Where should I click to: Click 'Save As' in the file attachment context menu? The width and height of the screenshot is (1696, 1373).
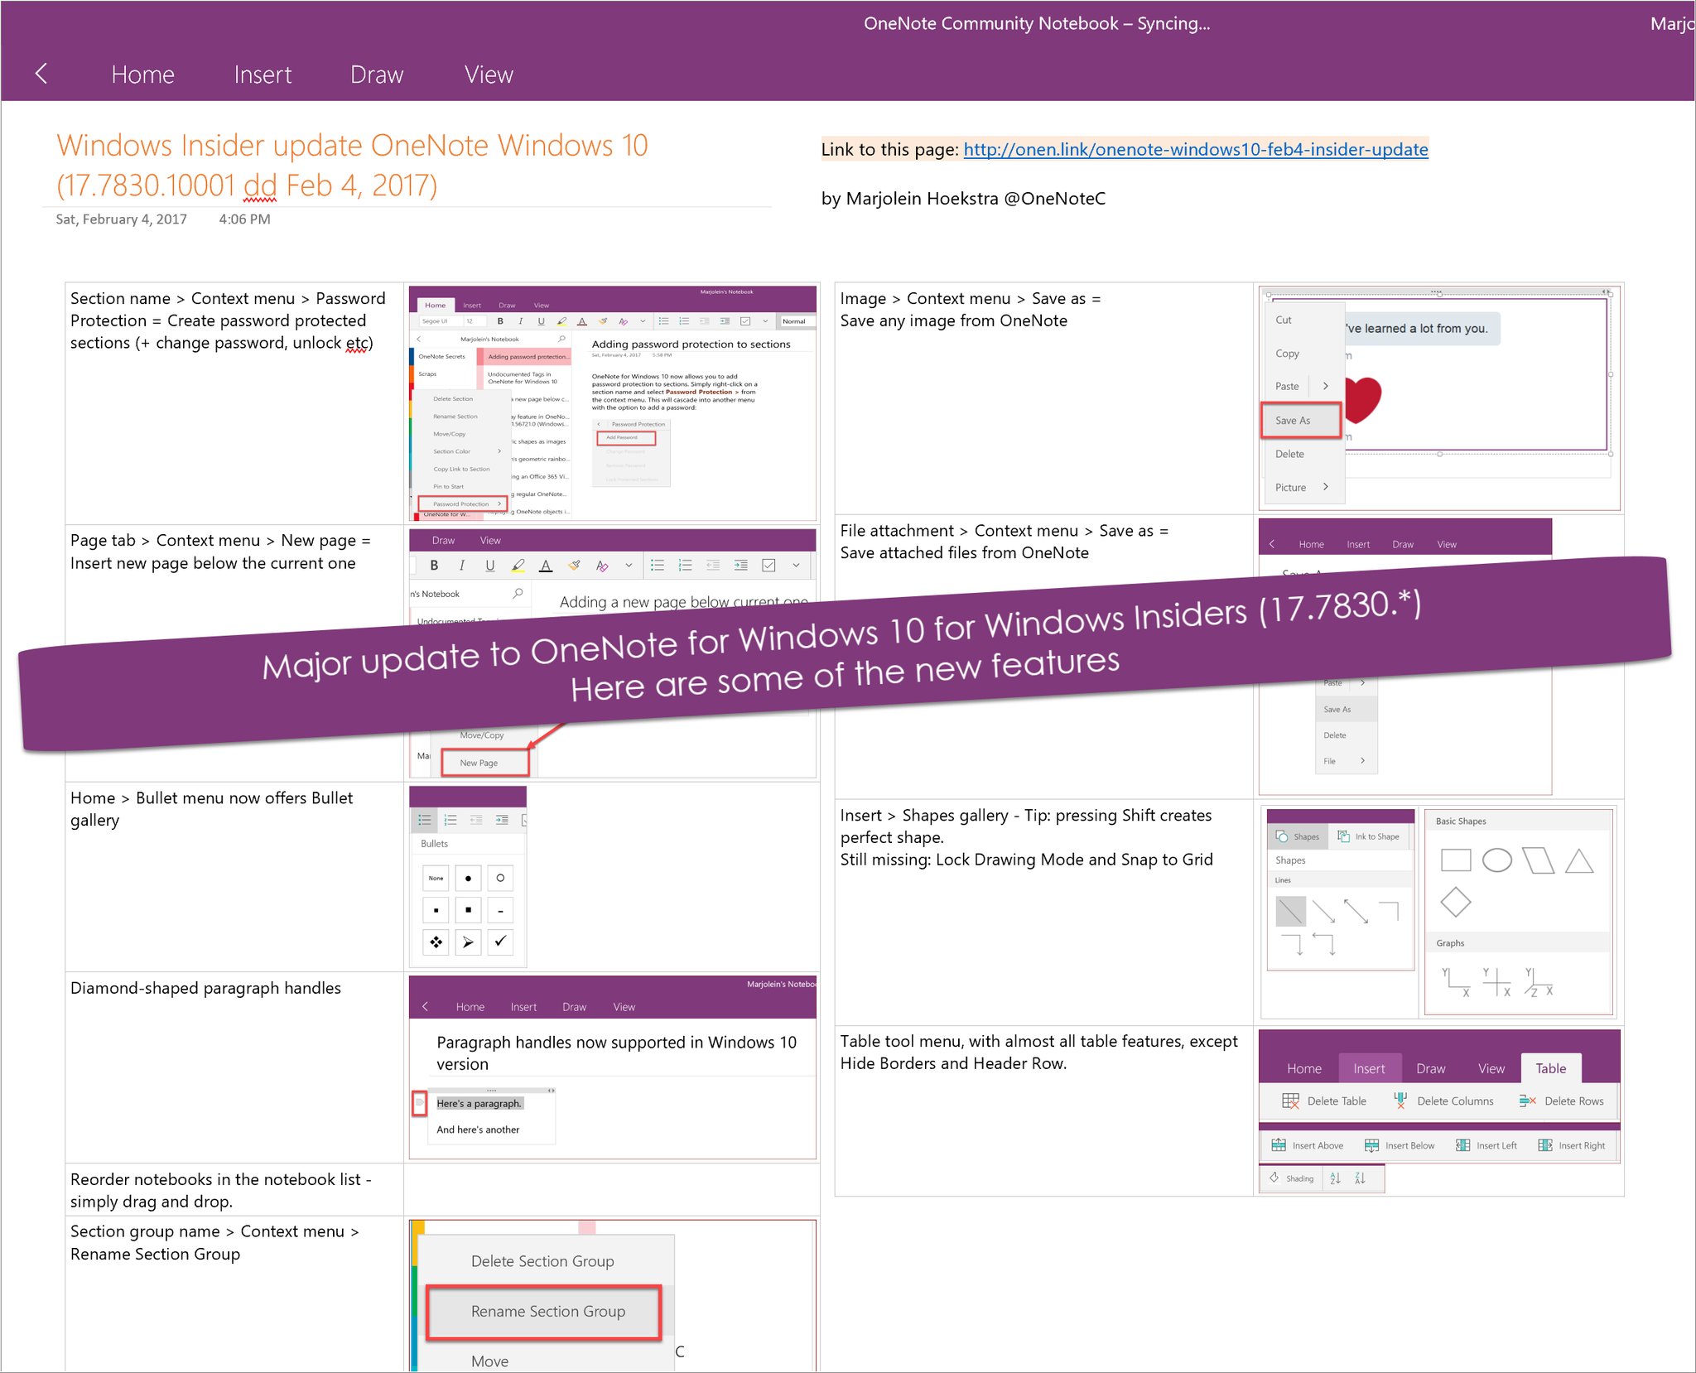pyautogui.click(x=1346, y=710)
